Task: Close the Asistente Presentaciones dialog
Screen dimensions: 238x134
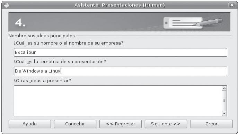Action: tap(232, 5)
